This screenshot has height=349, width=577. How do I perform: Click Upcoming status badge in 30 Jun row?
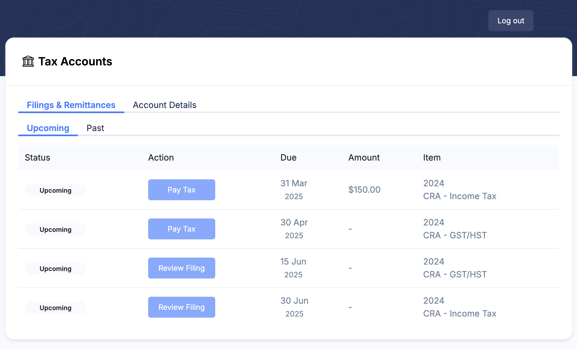(56, 308)
